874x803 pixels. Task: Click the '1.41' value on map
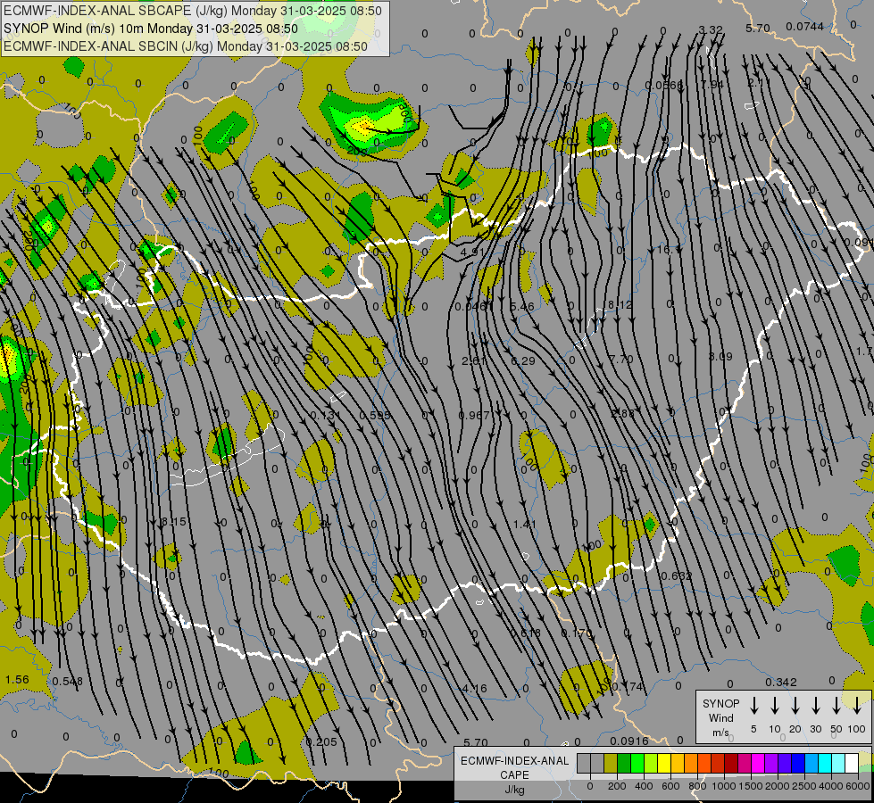[x=525, y=525]
